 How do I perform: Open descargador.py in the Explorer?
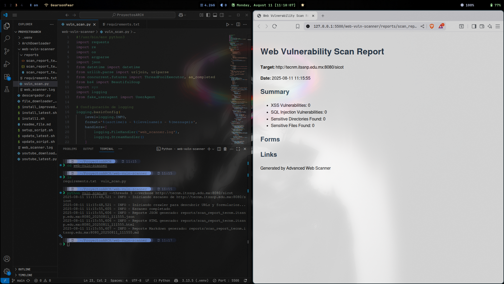pyautogui.click(x=35, y=95)
